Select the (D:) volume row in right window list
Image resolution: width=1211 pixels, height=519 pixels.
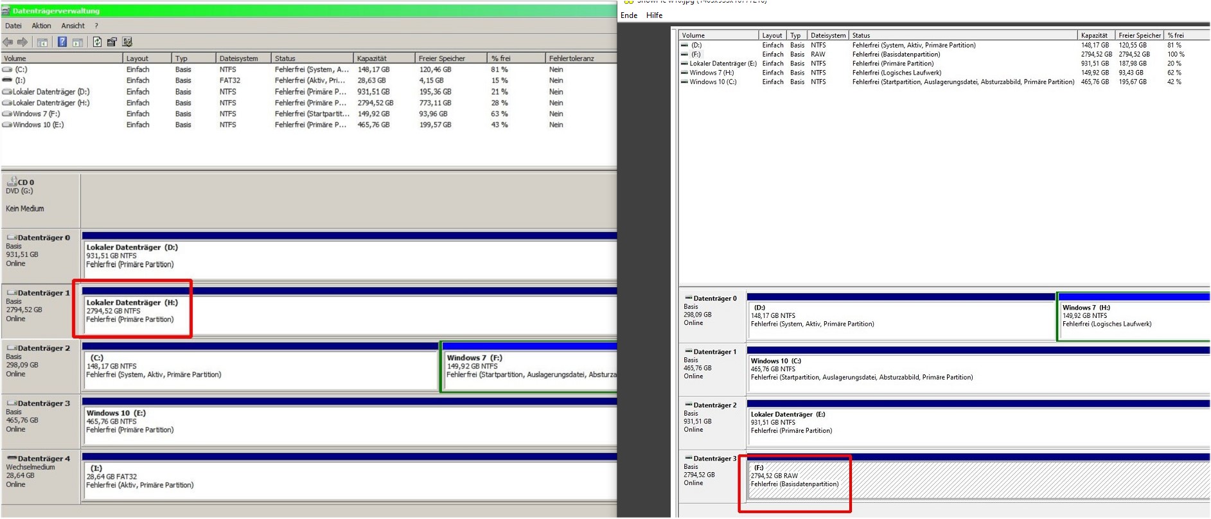coord(944,45)
